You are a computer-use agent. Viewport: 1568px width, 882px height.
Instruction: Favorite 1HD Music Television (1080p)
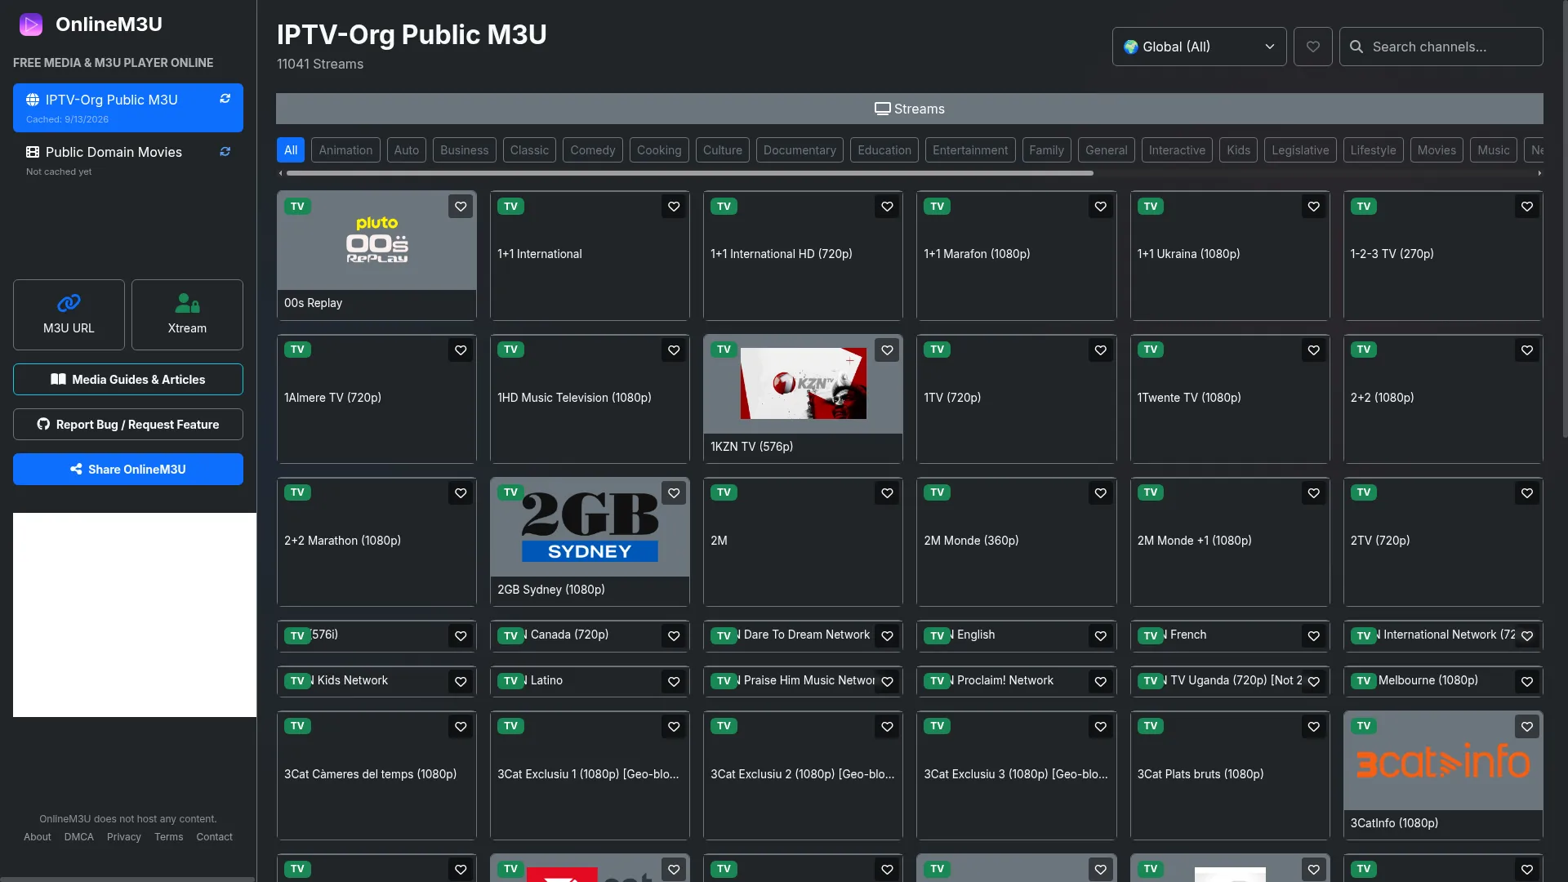click(x=674, y=350)
